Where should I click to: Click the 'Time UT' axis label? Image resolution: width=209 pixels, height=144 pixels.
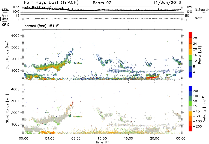pyautogui.click(x=102, y=142)
